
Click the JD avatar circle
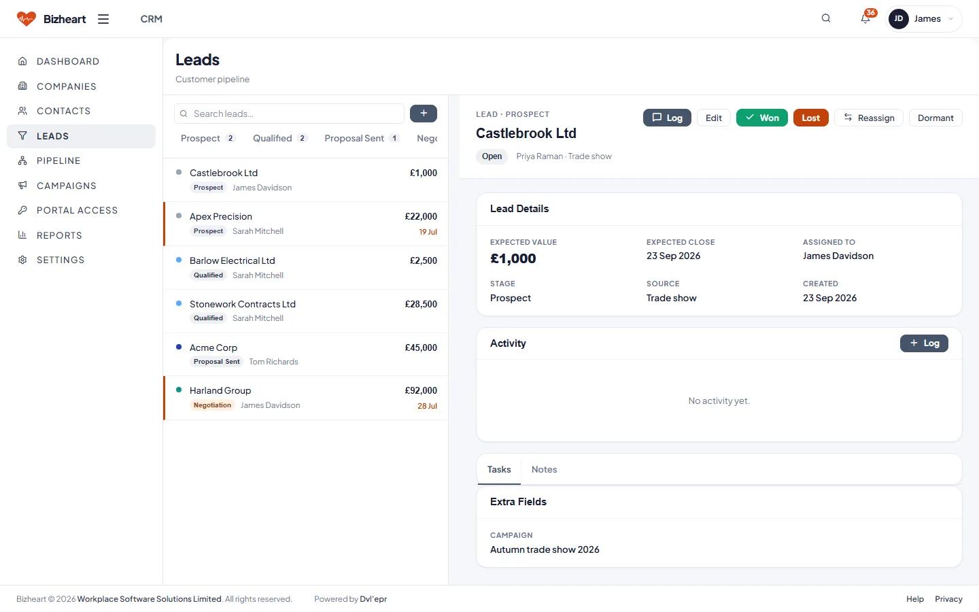tap(899, 19)
